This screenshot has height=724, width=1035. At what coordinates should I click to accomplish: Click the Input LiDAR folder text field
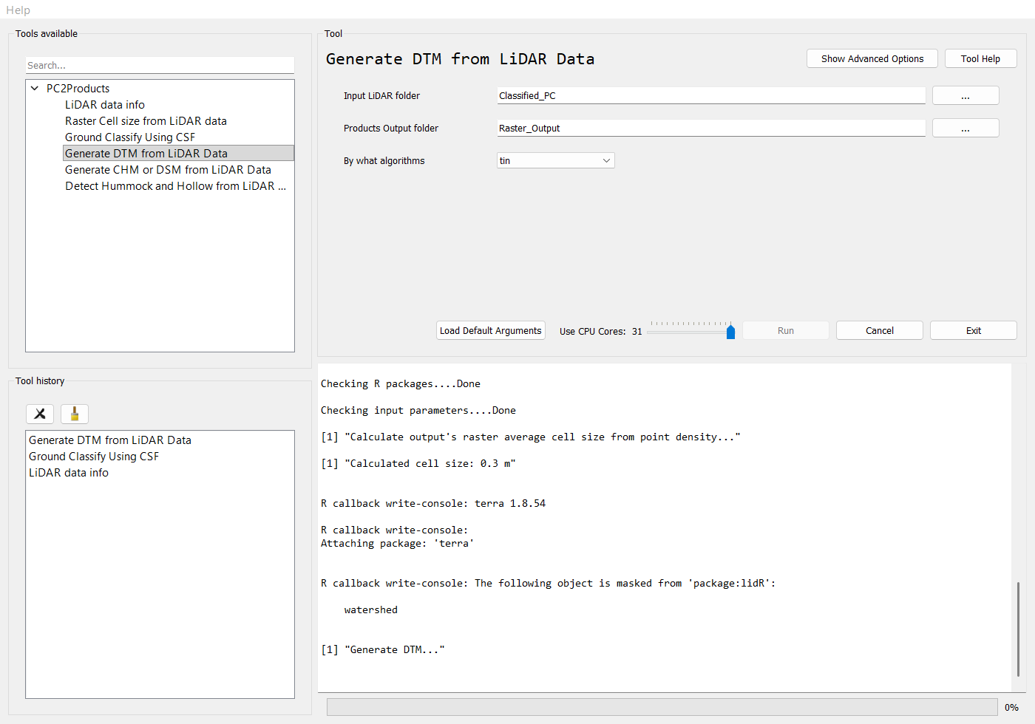[x=711, y=96]
